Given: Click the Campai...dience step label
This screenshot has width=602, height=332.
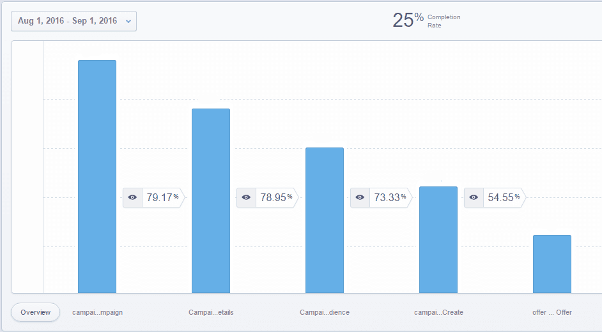Looking at the screenshot, I should pyautogui.click(x=325, y=312).
